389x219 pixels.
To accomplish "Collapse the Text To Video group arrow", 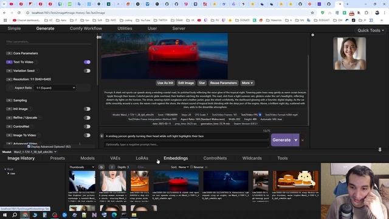I will tap(9, 62).
